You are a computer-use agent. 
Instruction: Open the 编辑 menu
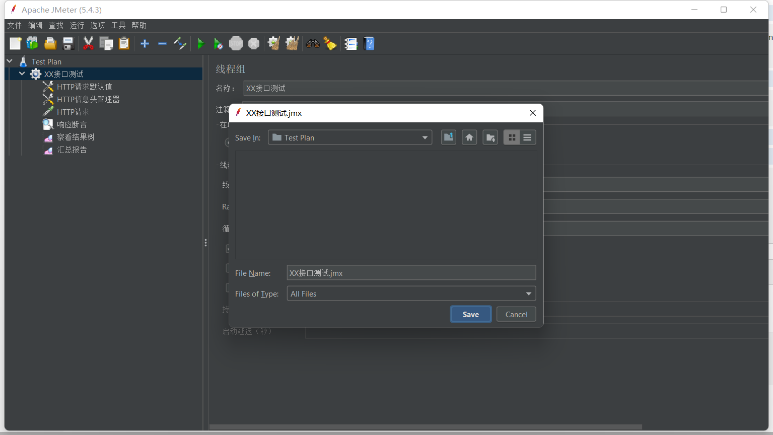pyautogui.click(x=35, y=25)
